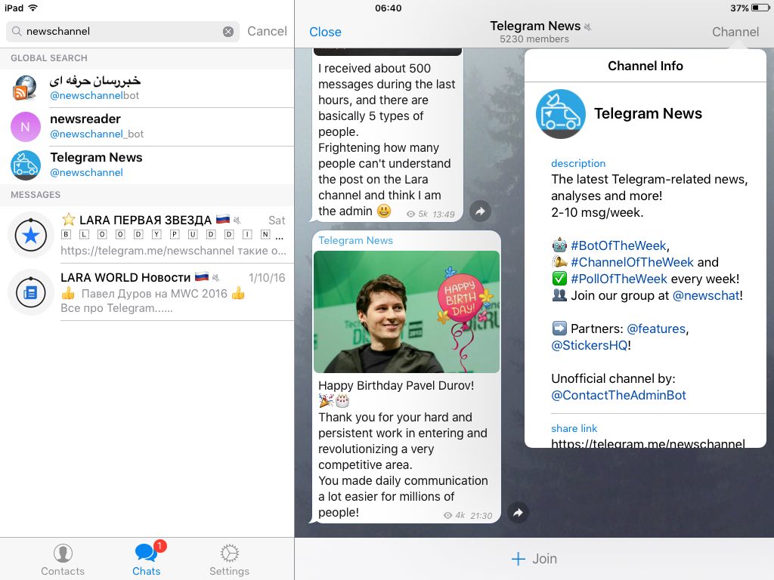Tap the Wi-Fi status icon
This screenshot has width=774, height=580.
[33, 8]
